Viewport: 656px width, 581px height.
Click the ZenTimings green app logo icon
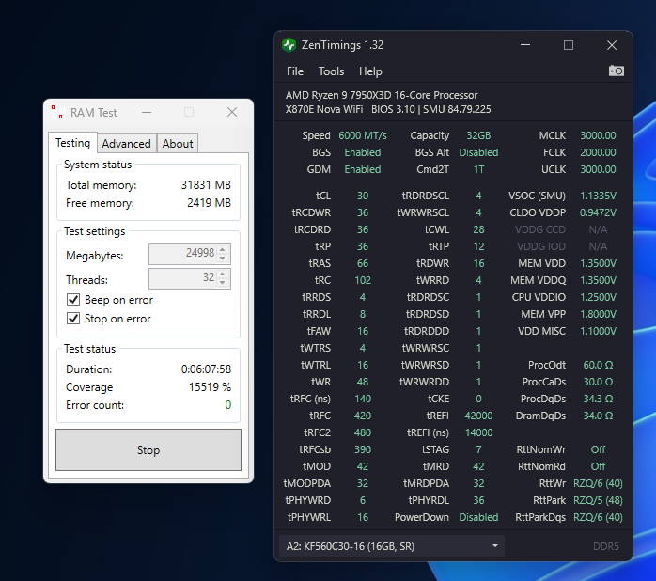[289, 45]
